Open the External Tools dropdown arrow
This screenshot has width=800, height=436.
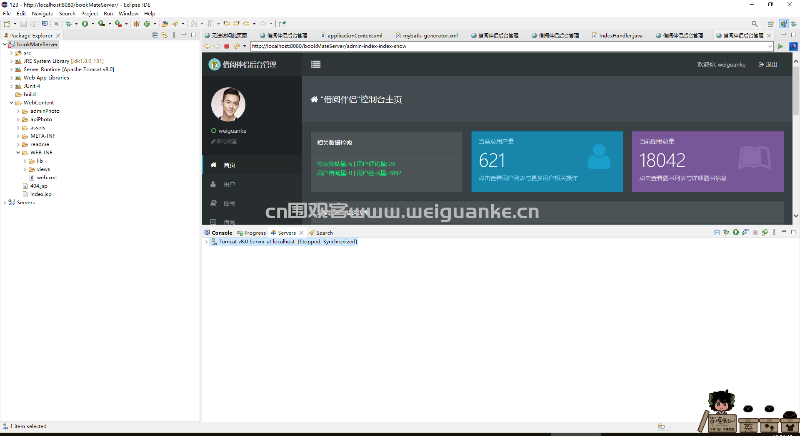(126, 24)
